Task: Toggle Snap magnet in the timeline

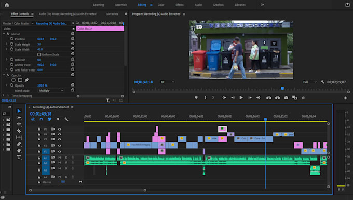Action: 41,119
